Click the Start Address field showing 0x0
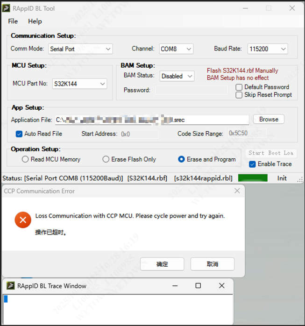 (x=140, y=134)
